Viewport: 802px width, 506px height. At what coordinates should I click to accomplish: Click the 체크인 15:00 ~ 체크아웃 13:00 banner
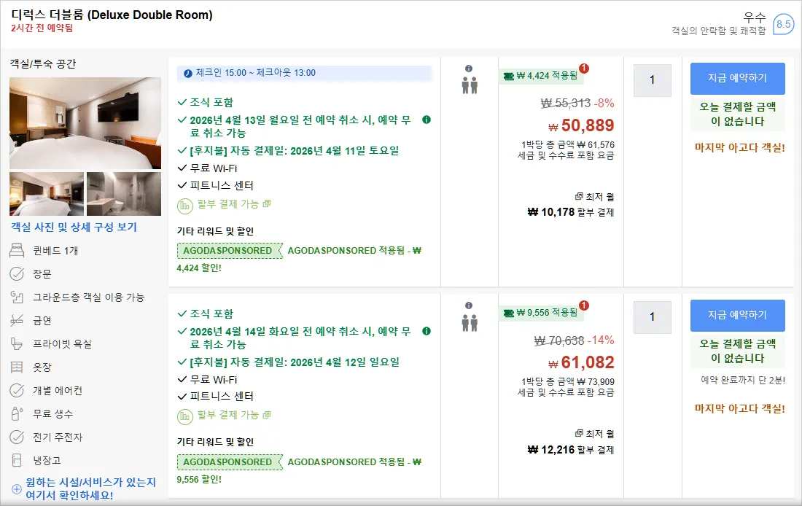tap(304, 73)
